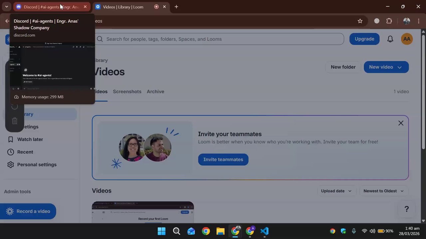The width and height of the screenshot is (426, 239).
Task: Open Windows taskbar Search
Action: point(176,231)
